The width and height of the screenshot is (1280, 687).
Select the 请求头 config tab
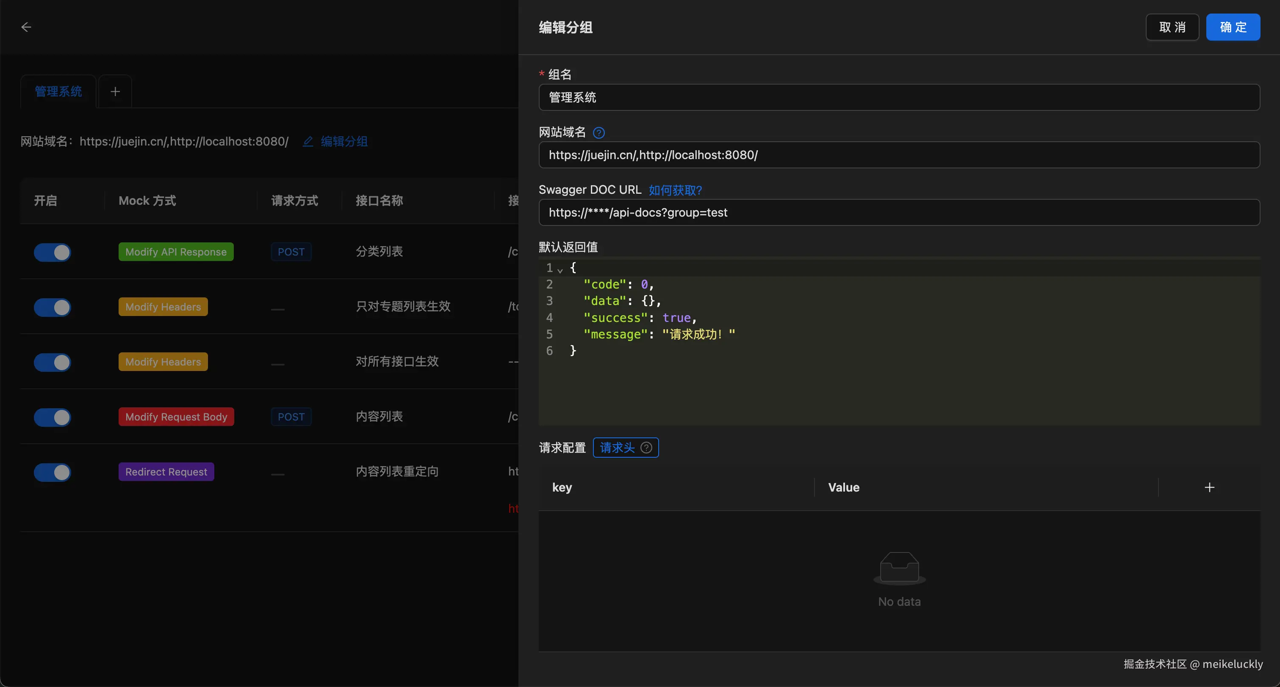coord(617,448)
